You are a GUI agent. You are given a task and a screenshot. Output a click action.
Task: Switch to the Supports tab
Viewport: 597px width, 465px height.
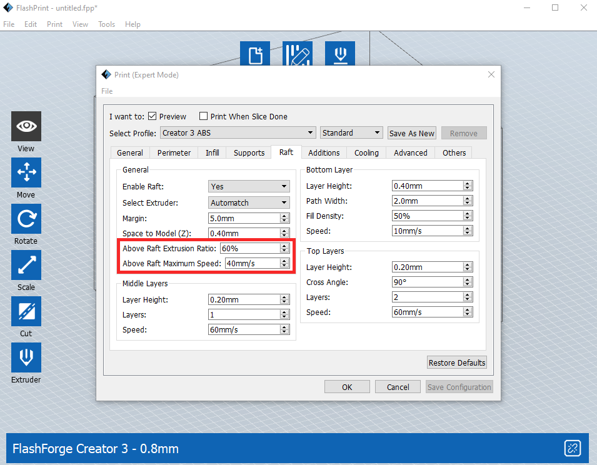[x=249, y=152]
